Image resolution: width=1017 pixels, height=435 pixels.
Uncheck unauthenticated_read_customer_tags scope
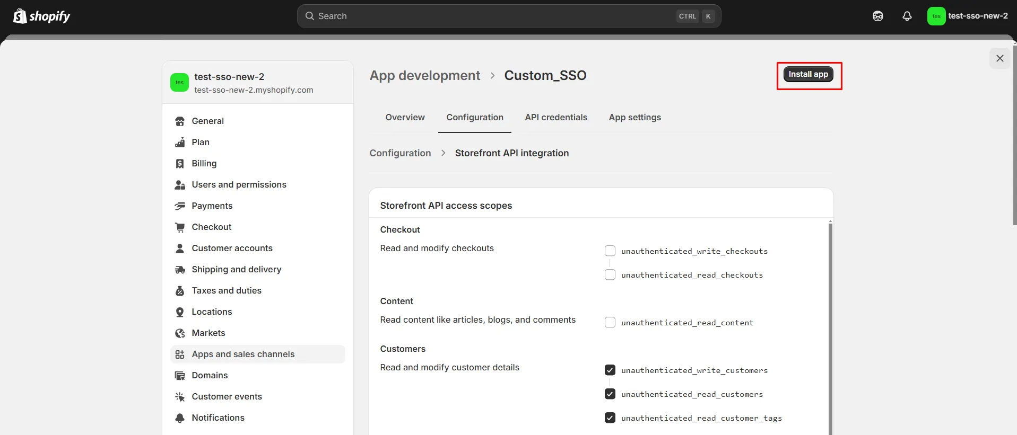(610, 418)
